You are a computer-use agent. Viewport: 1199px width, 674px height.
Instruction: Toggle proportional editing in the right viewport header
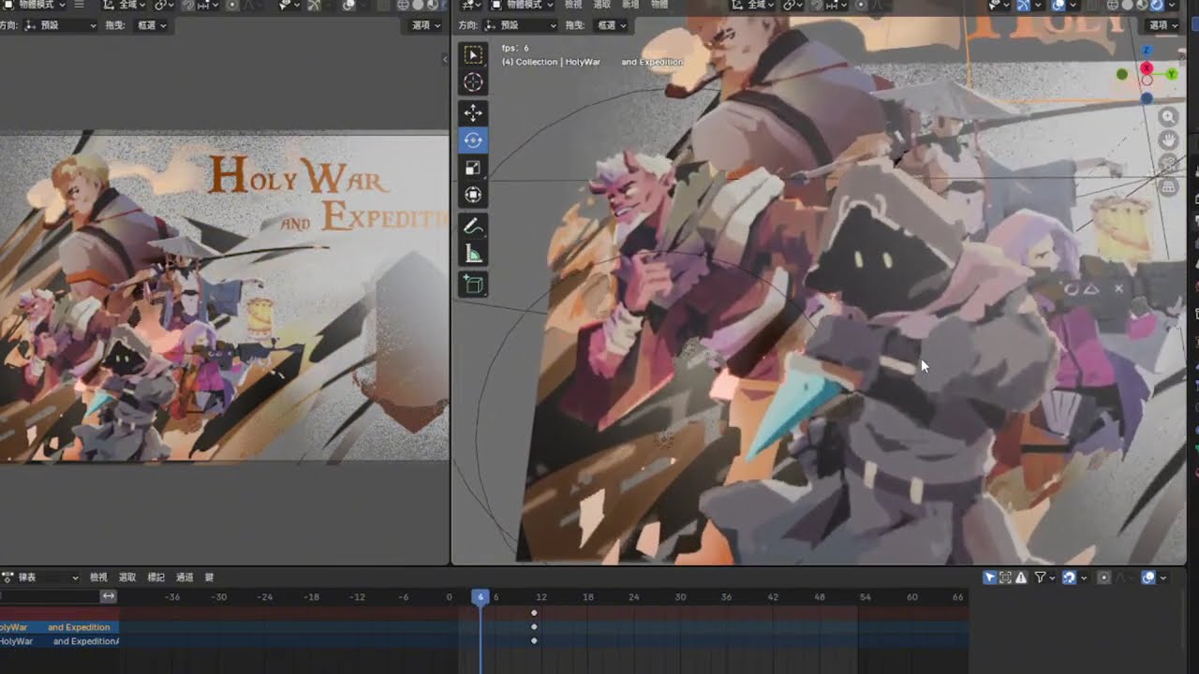[862, 6]
